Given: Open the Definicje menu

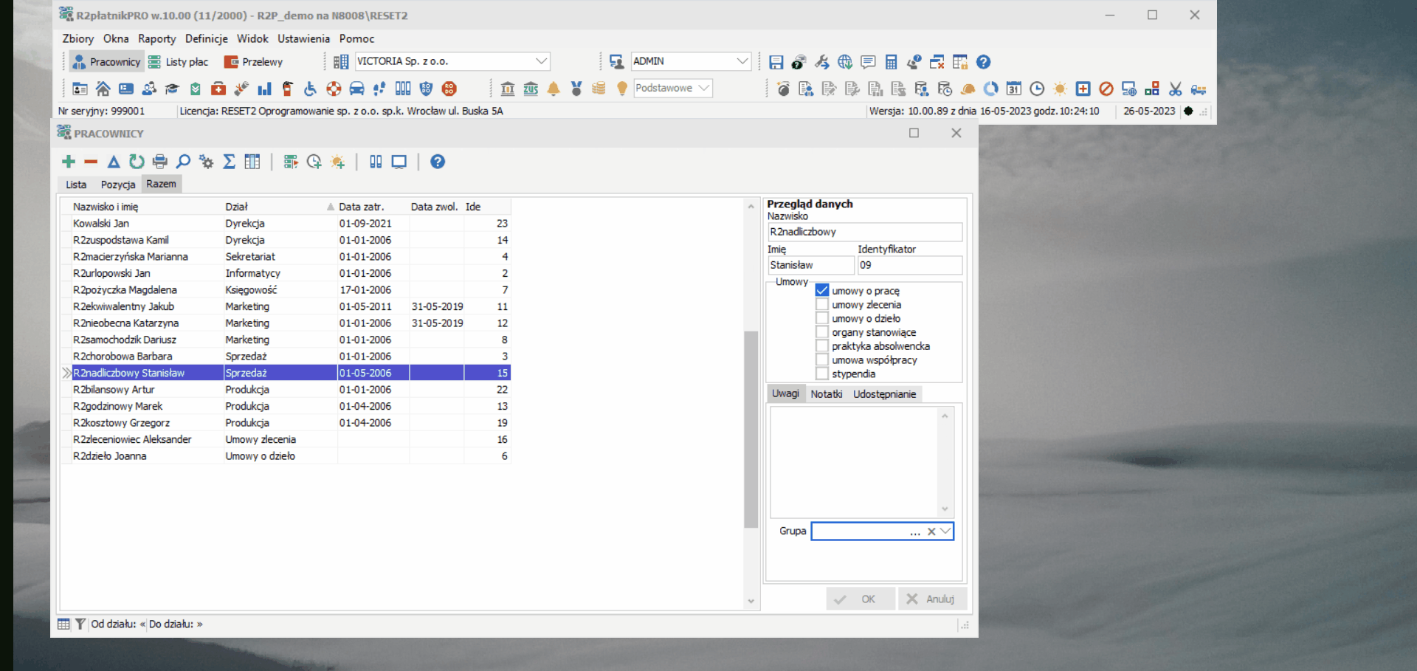Looking at the screenshot, I should click(x=206, y=38).
